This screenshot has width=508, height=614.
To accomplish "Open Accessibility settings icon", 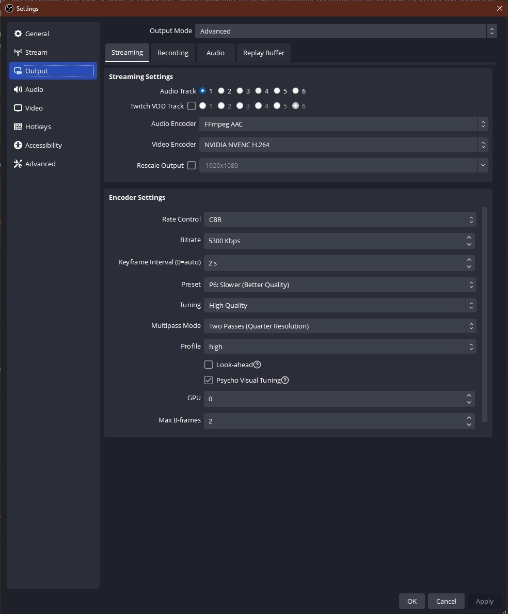I will (18, 145).
